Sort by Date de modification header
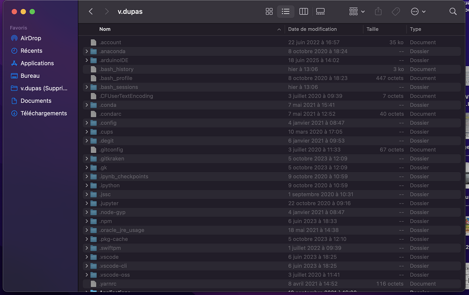The height and width of the screenshot is (295, 469). click(312, 29)
